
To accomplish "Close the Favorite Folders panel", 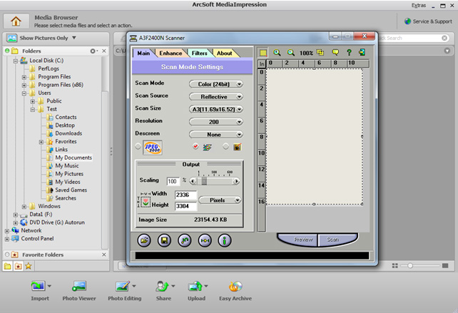I will [x=104, y=255].
